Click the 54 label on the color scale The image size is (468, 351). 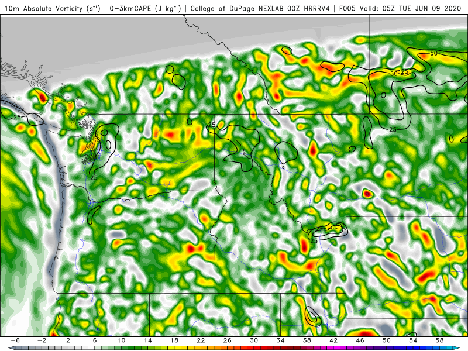coord(413,340)
